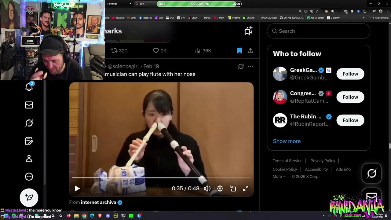391x220 pixels.
Task: Open the floating Grok button
Action: pyautogui.click(x=372, y=174)
